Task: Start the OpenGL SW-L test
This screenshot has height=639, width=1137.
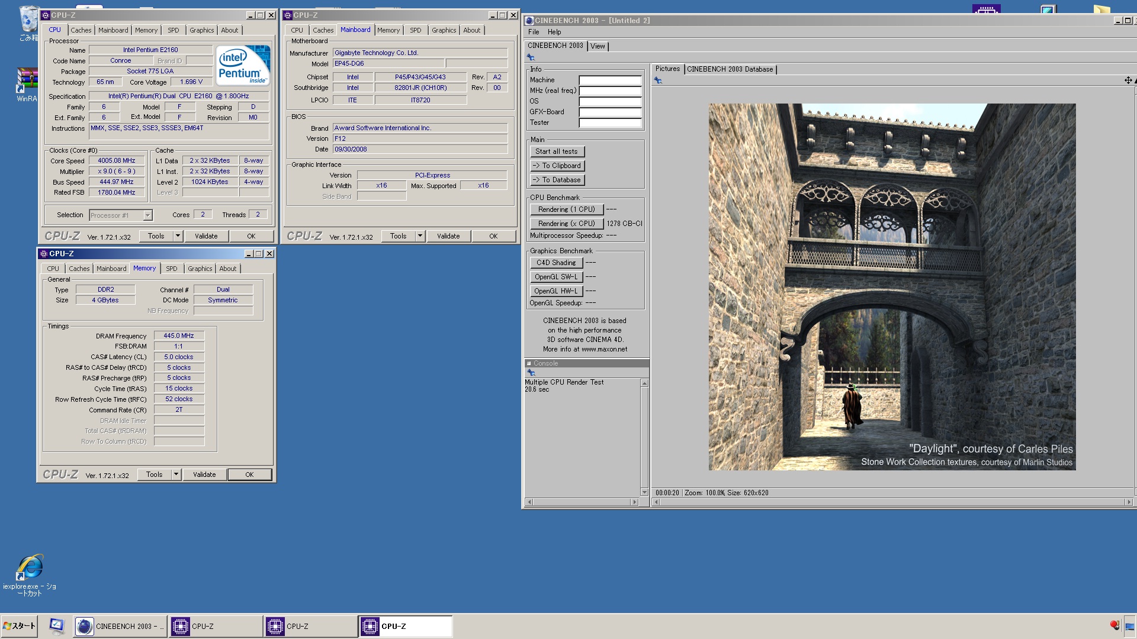Action: [557, 277]
